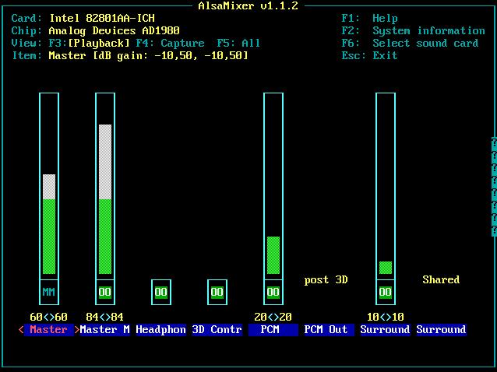Image resolution: width=497 pixels, height=372 pixels.
Task: Adjust the PCM volume bar
Action: pos(273,187)
